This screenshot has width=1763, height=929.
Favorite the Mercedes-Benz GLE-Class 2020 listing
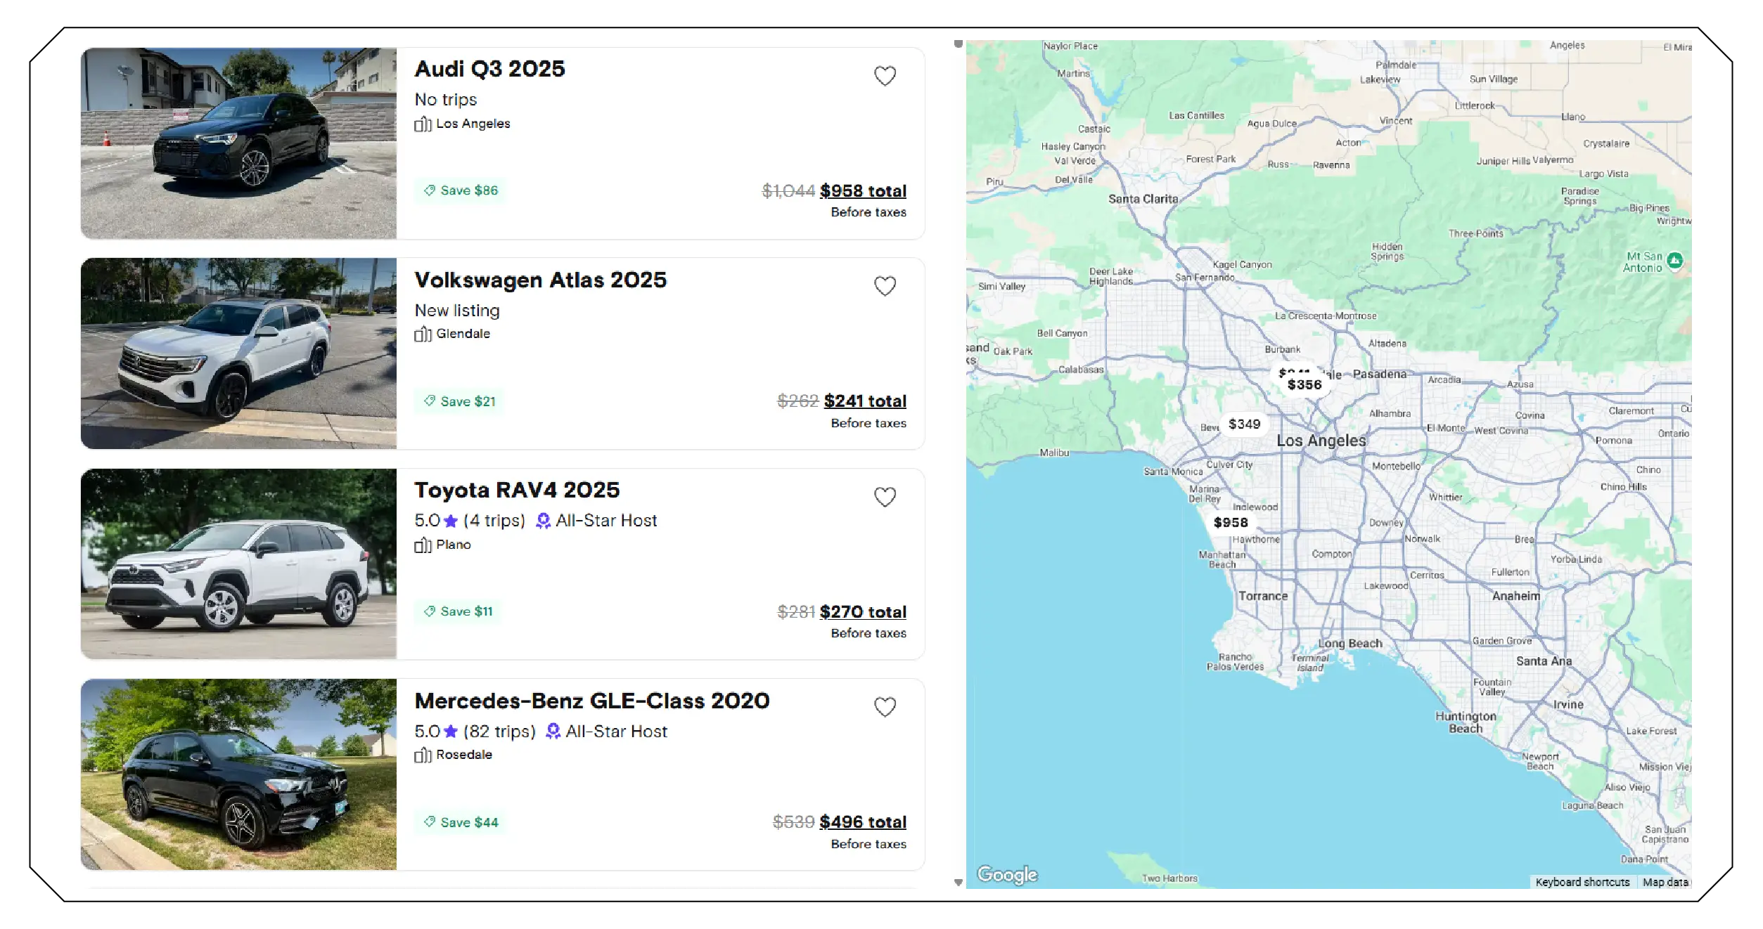tap(885, 707)
